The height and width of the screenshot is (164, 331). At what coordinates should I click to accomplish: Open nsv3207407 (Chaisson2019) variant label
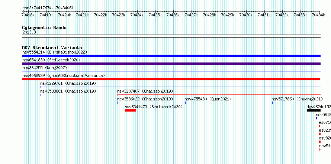point(145,91)
